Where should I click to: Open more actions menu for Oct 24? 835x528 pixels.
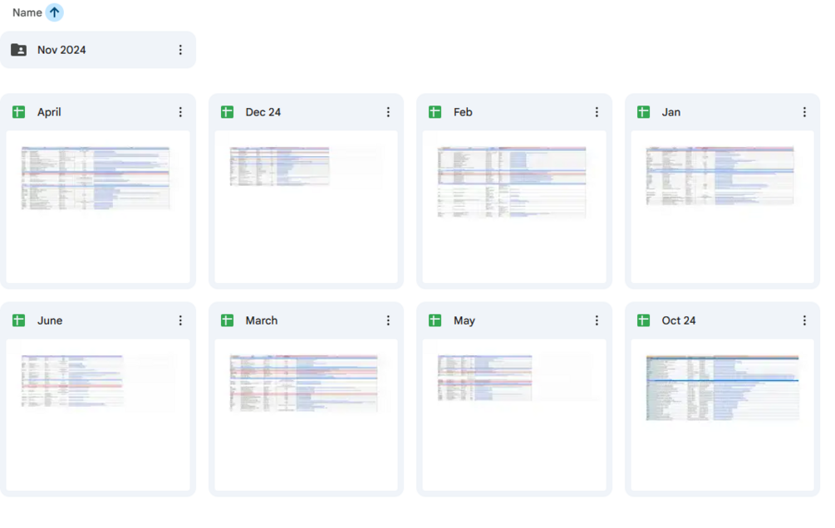804,320
